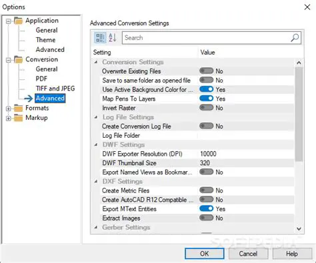
Task: Collapse the Application tree node
Action: 9,21
